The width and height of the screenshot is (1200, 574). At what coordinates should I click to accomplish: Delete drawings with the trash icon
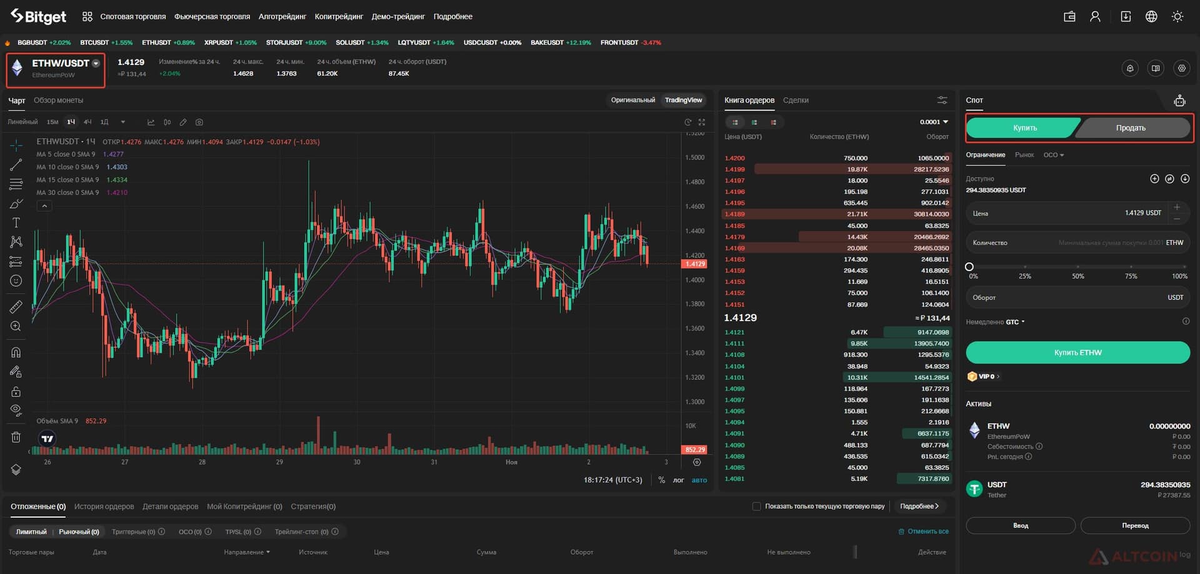point(16,437)
